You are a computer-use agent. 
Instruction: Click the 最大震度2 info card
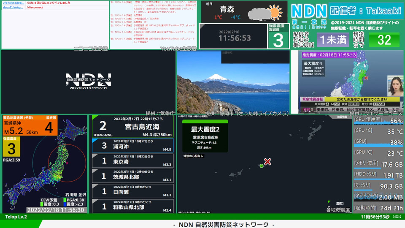[205, 136]
